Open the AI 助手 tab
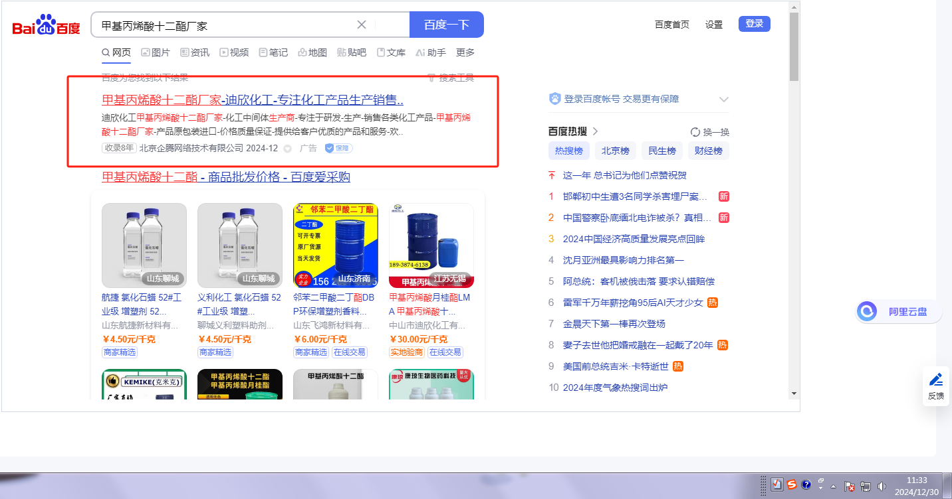The image size is (952, 499). pyautogui.click(x=431, y=52)
